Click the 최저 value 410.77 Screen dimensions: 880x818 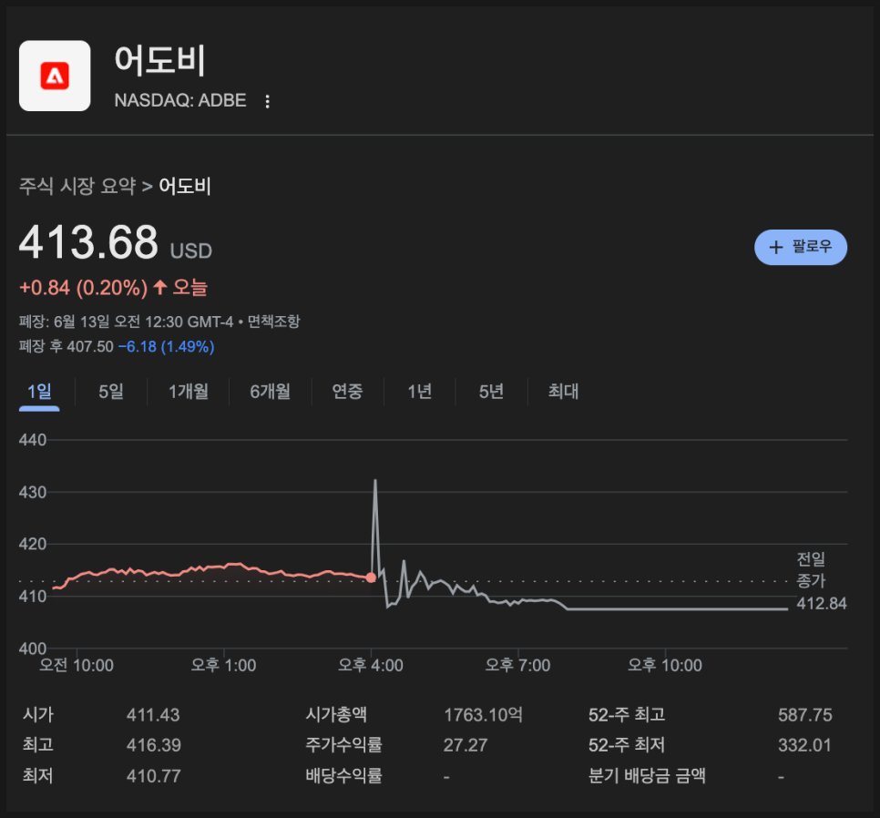tap(153, 776)
